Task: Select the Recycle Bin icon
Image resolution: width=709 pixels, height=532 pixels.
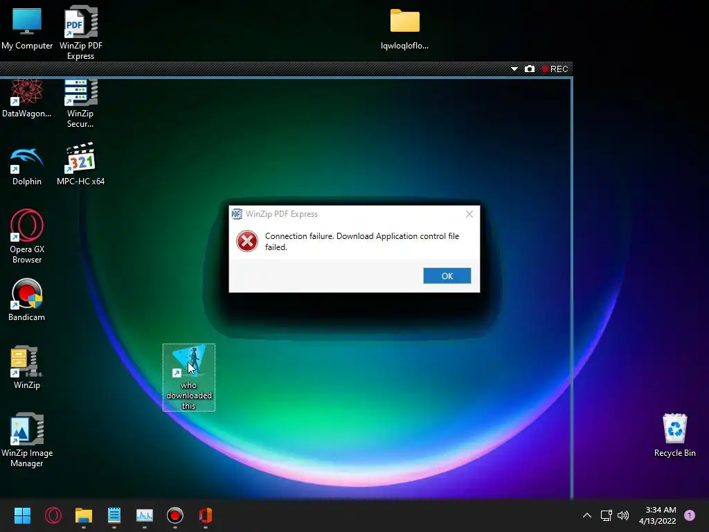Action: point(674,435)
